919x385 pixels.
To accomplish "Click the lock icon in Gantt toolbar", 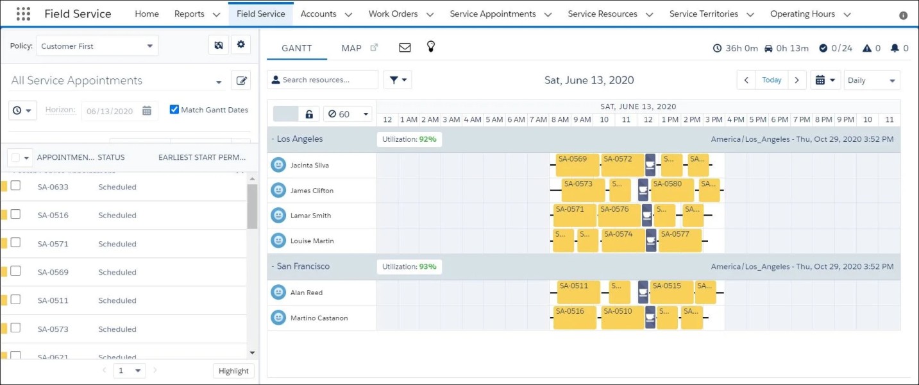I will (309, 114).
